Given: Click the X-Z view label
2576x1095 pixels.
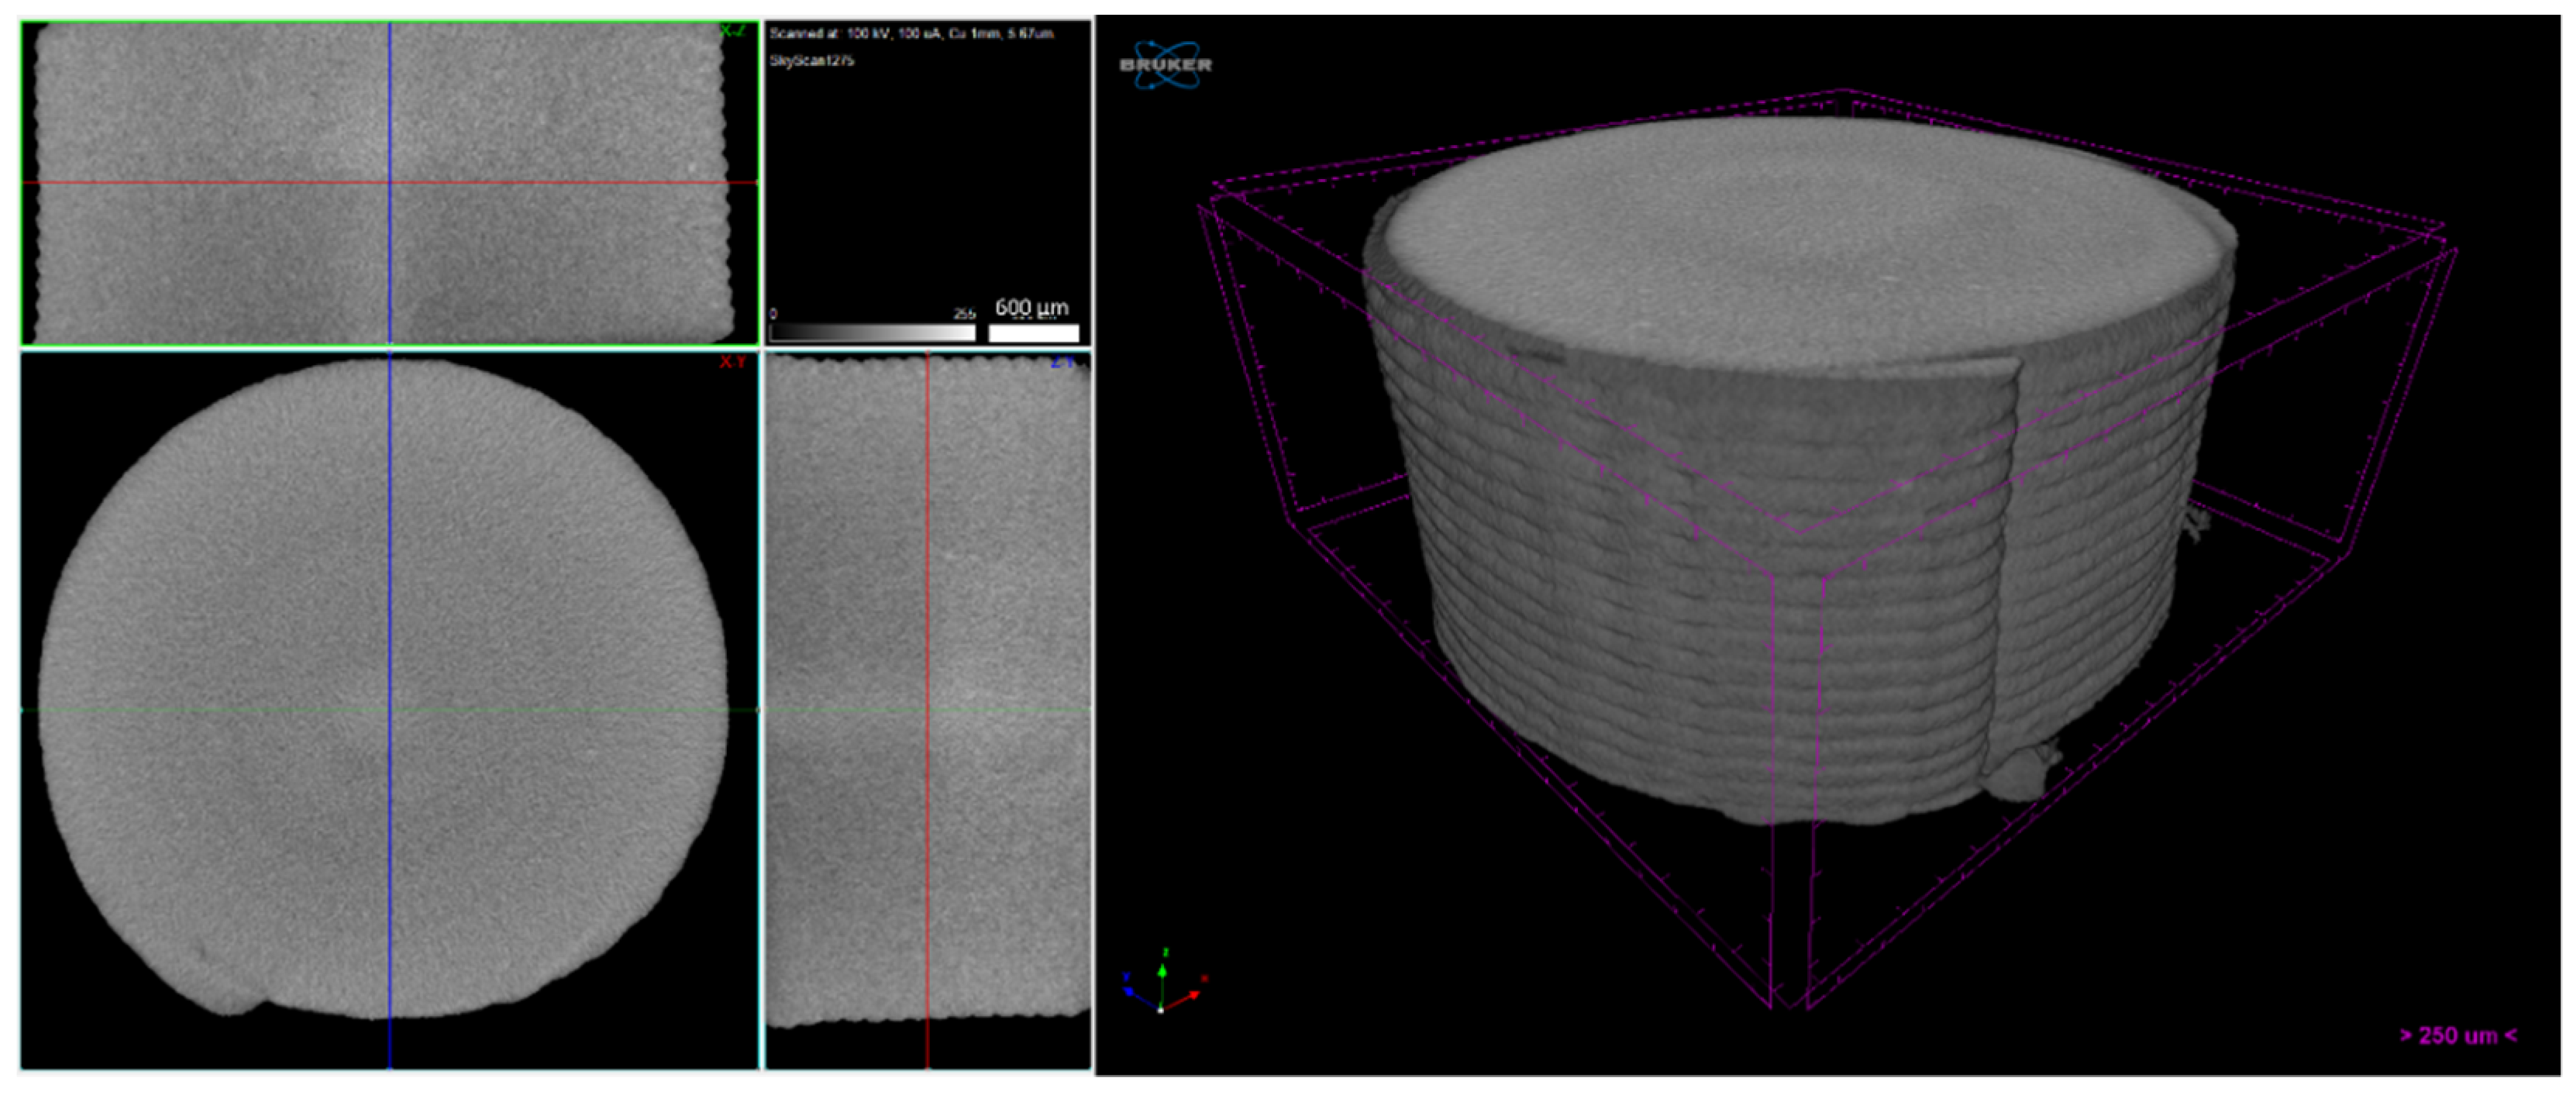Looking at the screenshot, I should (732, 32).
